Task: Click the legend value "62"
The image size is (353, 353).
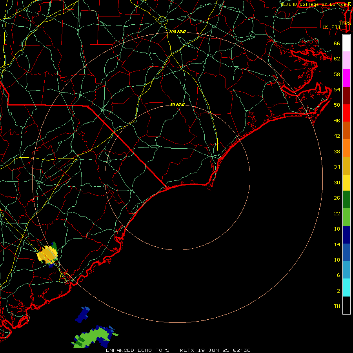Action: [x=337, y=59]
